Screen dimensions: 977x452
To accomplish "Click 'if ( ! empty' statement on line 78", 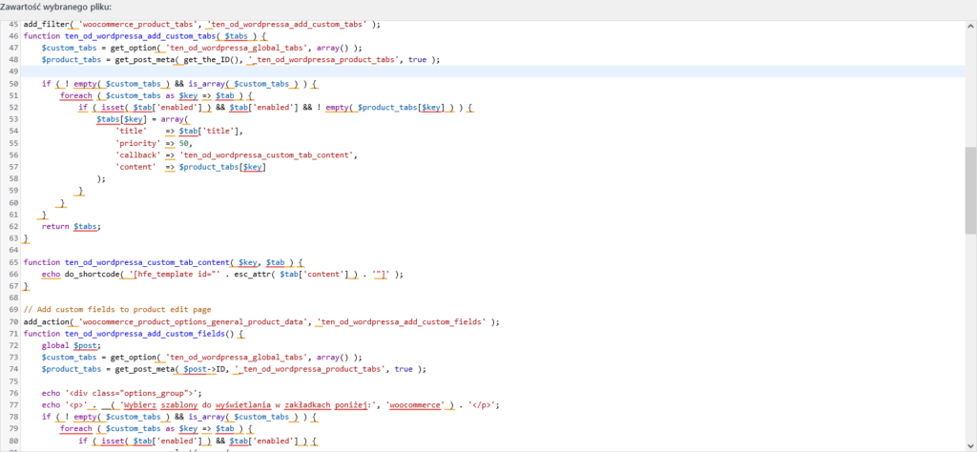I will (x=180, y=417).
